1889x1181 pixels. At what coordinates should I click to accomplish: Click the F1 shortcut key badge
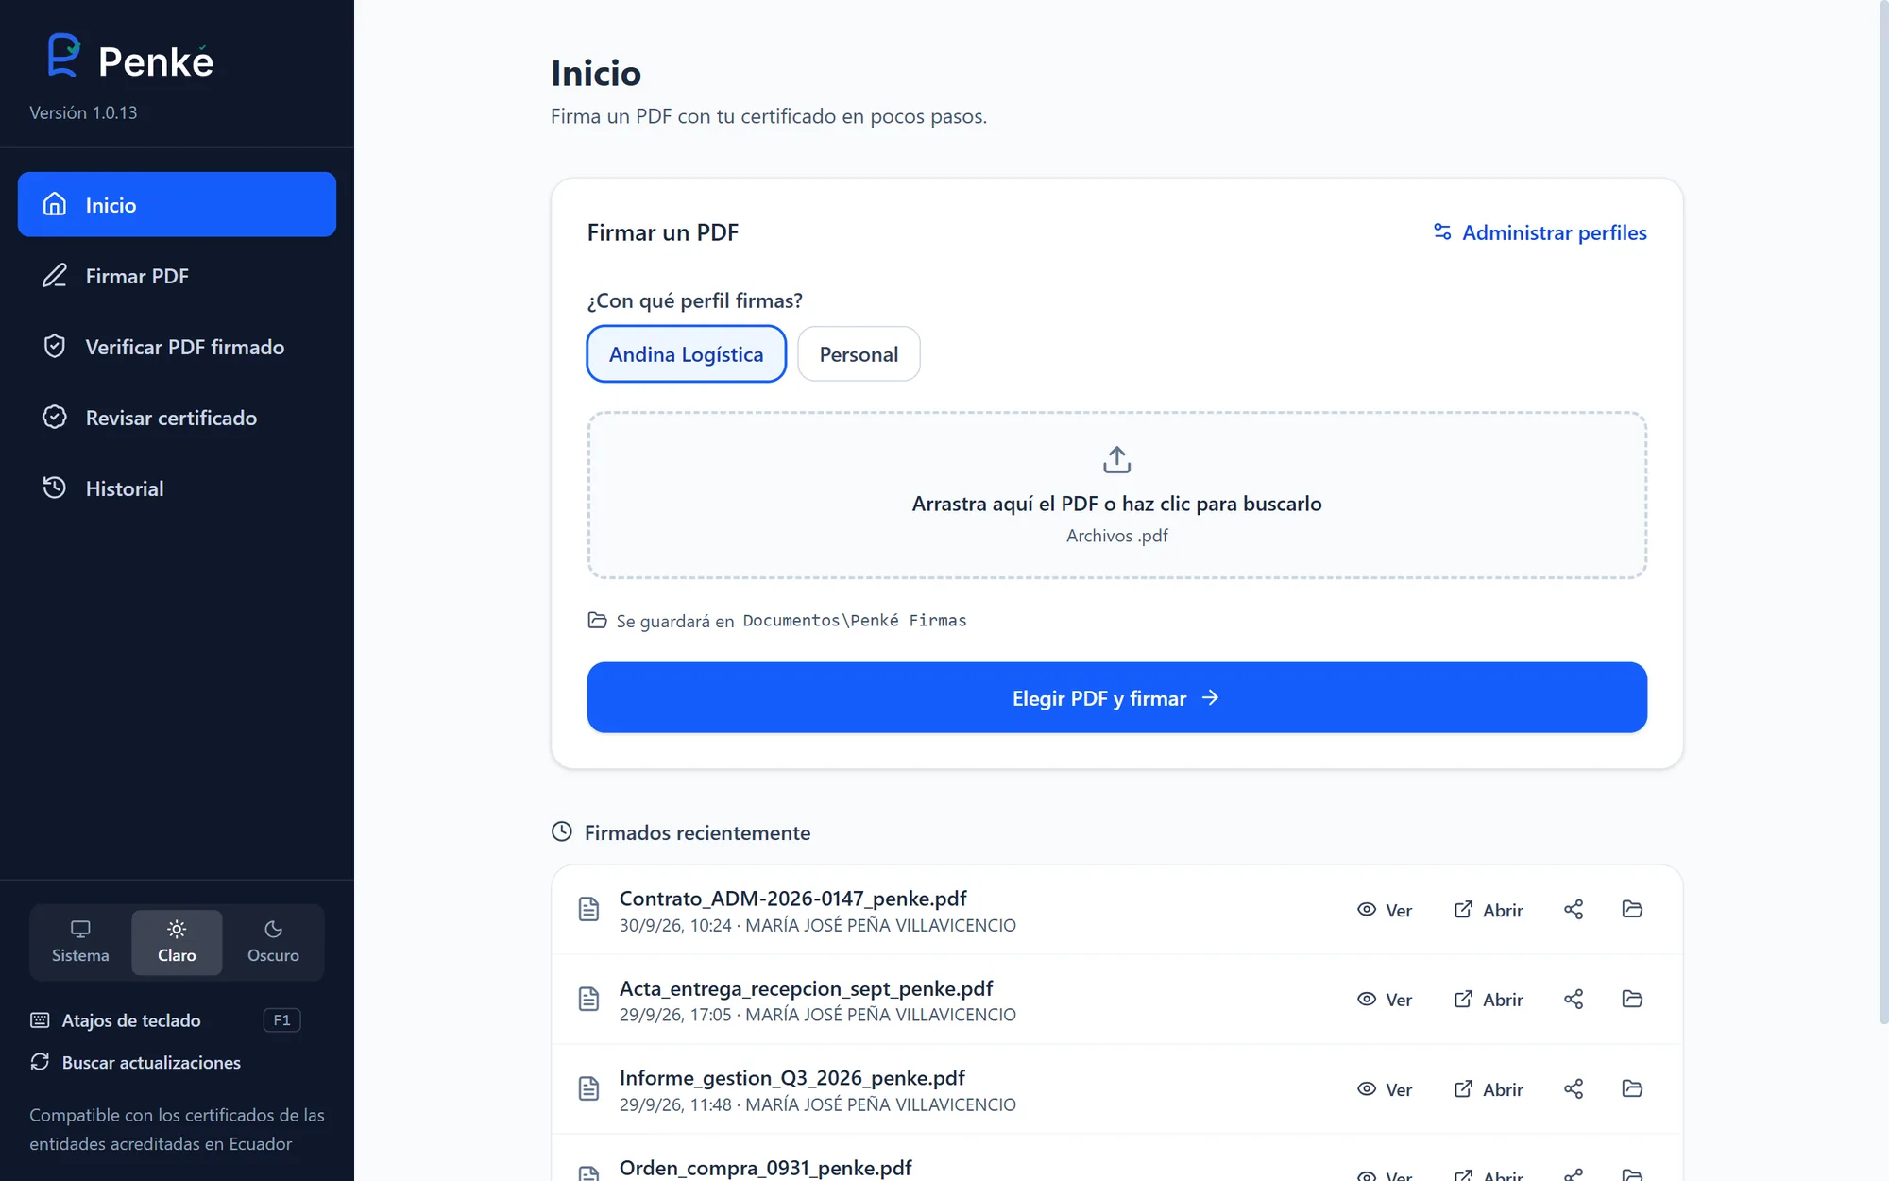[x=281, y=1020]
